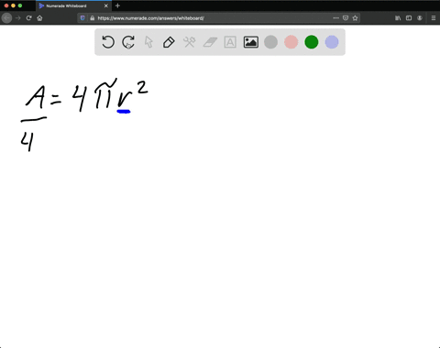Image resolution: width=440 pixels, height=348 pixels.
Task: Insert an image with the picture icon
Action: coord(251,42)
